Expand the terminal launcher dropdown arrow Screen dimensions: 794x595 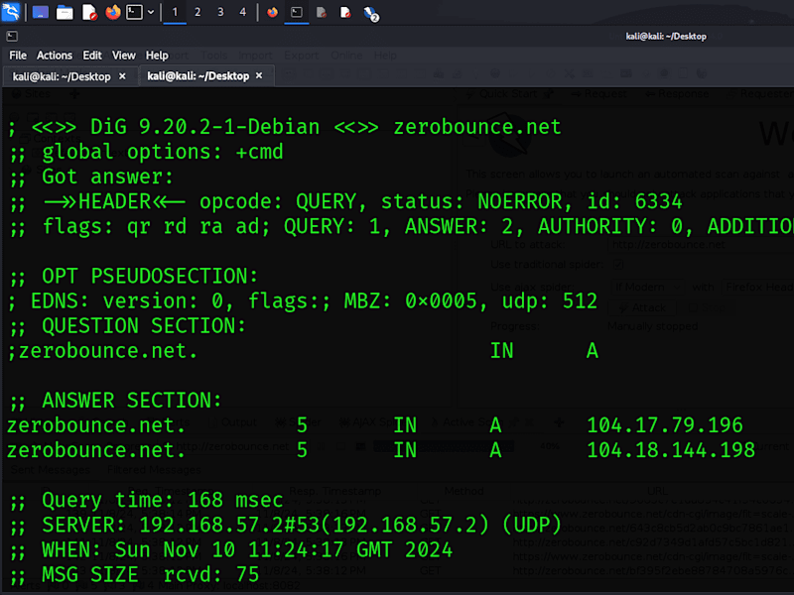(x=151, y=12)
